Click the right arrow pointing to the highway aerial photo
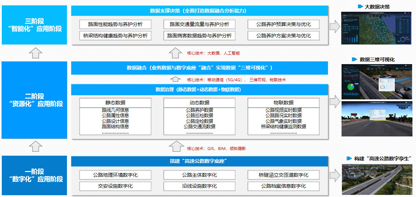Screen dimensions: 416x197 (x=334, y=175)
